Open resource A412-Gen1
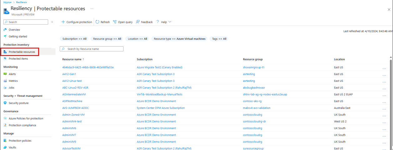This screenshot has width=393, height=150. [x=69, y=74]
